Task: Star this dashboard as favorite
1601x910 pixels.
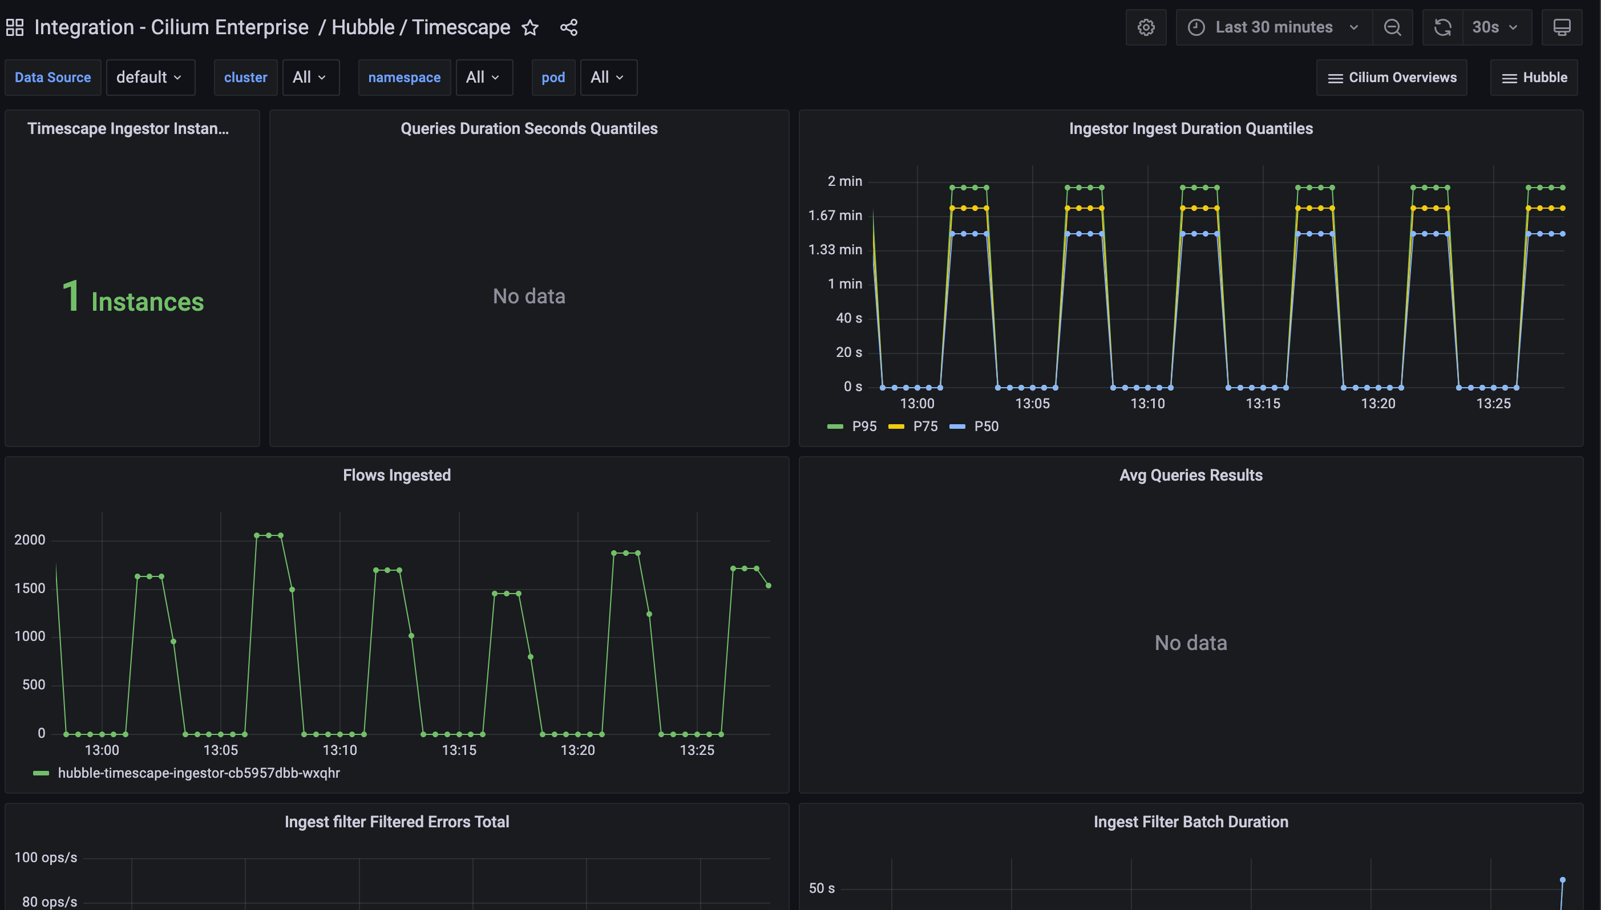Action: pos(529,27)
